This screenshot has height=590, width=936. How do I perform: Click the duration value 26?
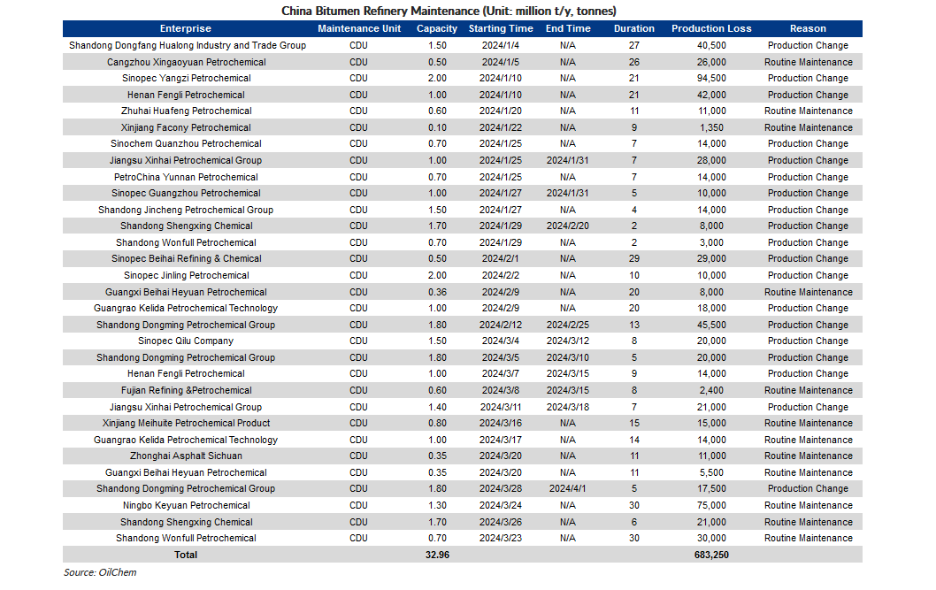pyautogui.click(x=634, y=62)
